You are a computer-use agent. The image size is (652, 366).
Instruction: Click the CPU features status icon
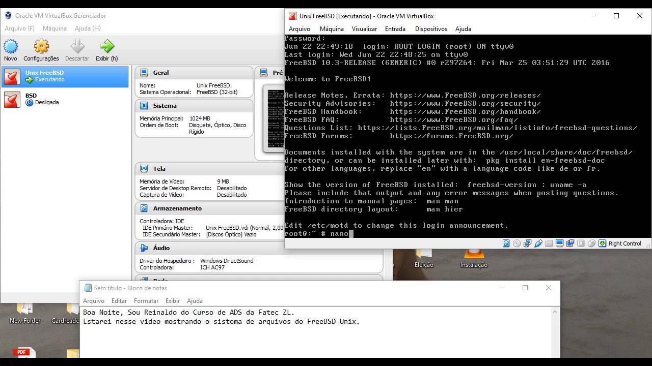[x=581, y=243]
